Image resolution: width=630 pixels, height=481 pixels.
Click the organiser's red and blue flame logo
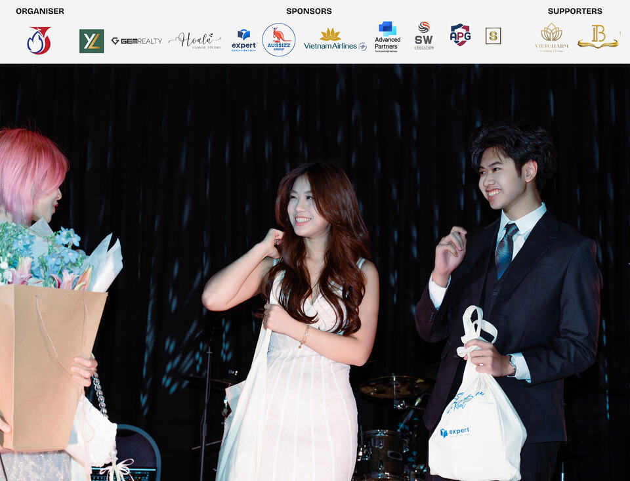pyautogui.click(x=39, y=40)
